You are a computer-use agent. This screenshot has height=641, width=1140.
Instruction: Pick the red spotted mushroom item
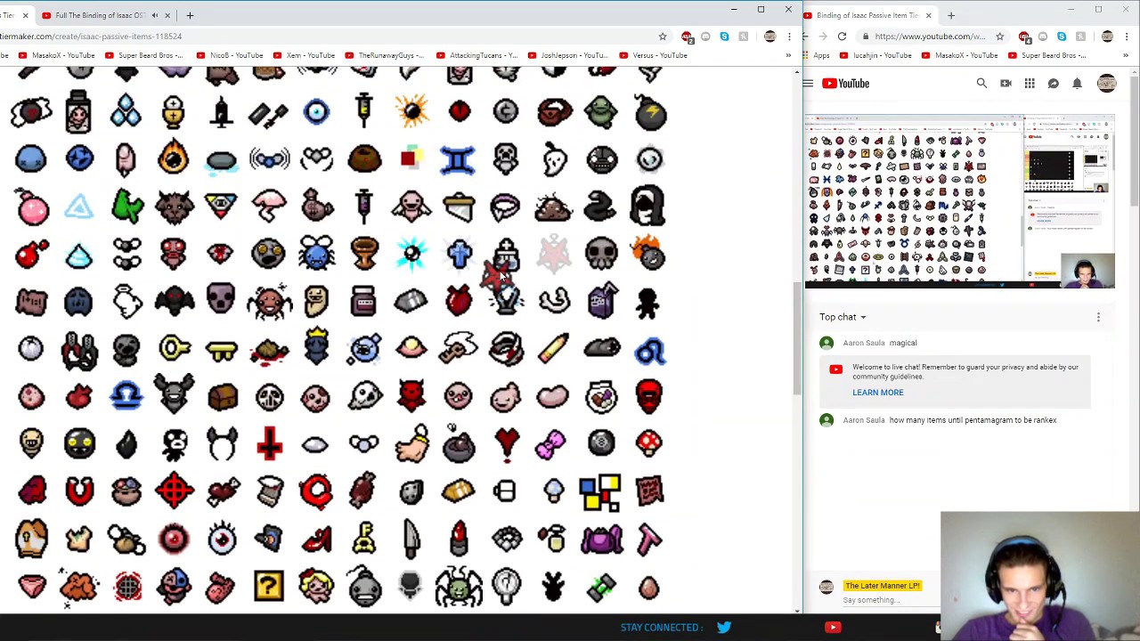coord(649,442)
